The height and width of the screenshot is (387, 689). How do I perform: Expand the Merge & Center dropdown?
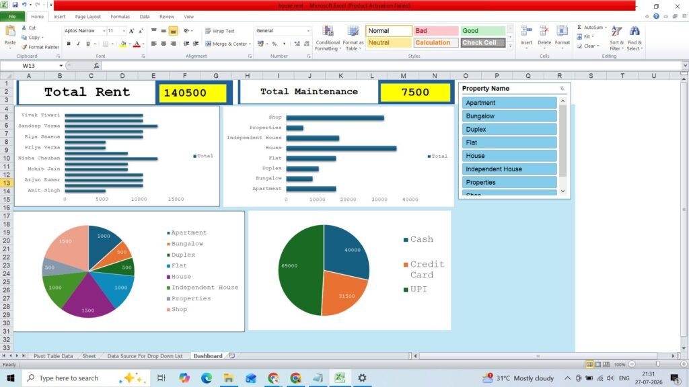click(250, 44)
